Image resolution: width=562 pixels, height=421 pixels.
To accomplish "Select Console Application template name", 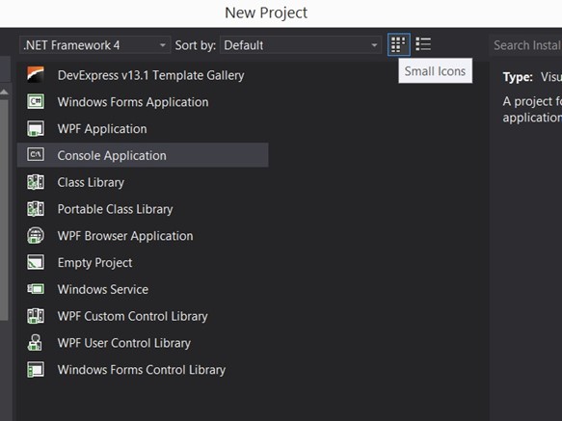I will tap(112, 155).
